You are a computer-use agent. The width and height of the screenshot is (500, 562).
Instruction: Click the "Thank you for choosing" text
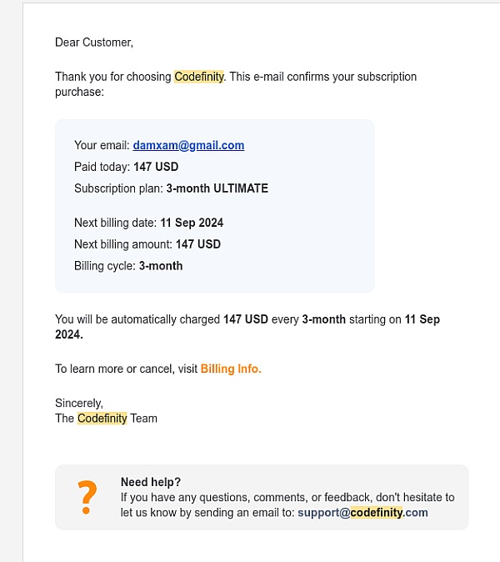tap(113, 77)
